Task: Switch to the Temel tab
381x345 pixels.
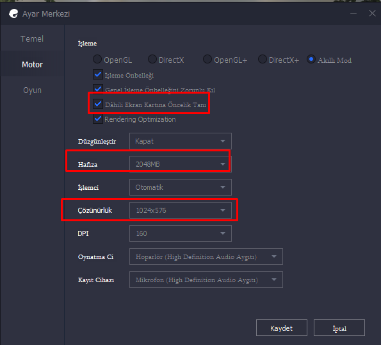Action: 32,39
